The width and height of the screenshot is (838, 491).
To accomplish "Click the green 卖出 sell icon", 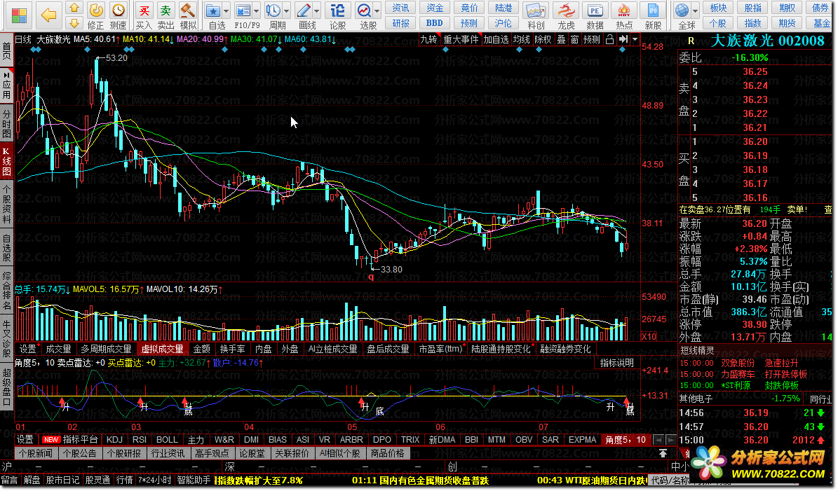I will click(165, 15).
